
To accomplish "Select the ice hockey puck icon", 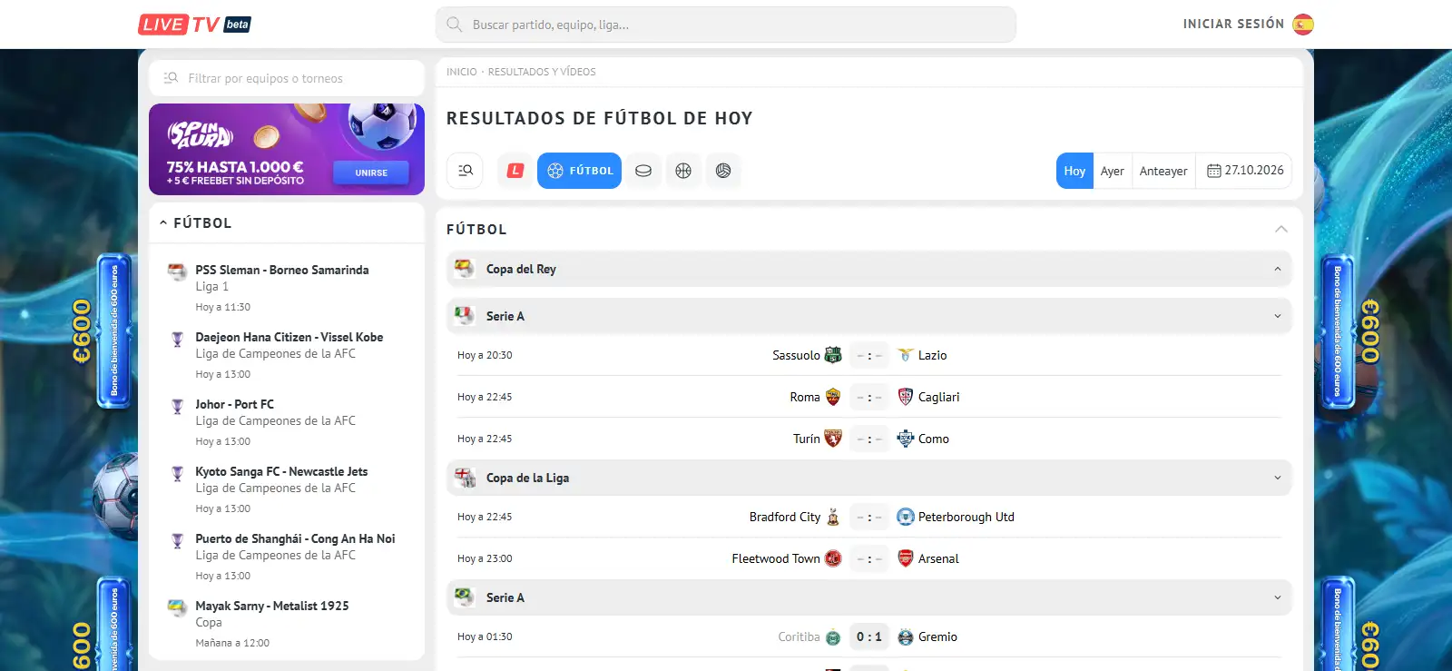I will coord(643,171).
